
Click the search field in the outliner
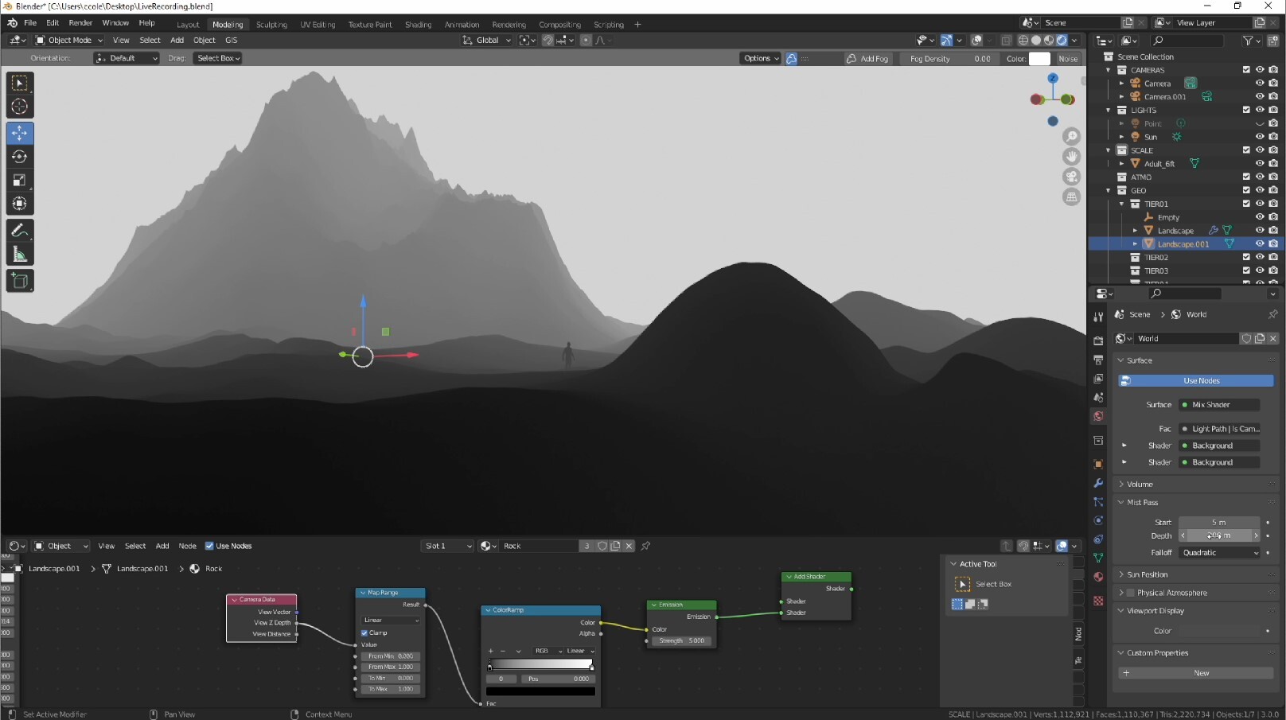pos(1186,41)
